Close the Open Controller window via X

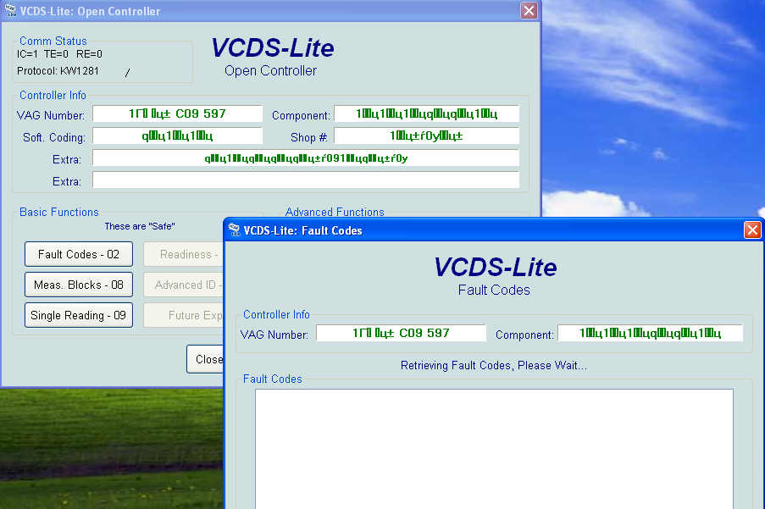click(x=529, y=11)
